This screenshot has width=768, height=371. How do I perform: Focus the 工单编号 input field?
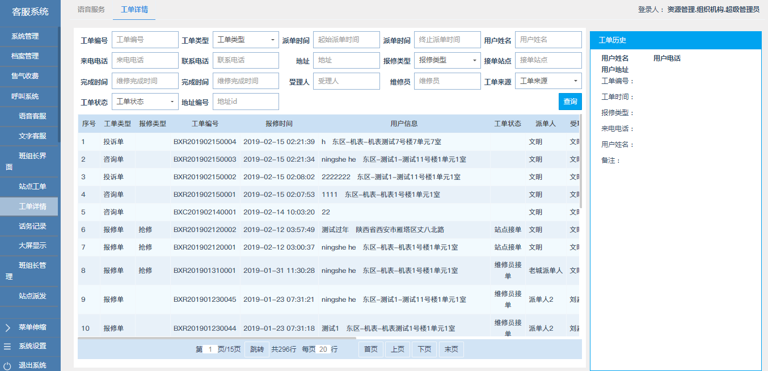coord(145,40)
